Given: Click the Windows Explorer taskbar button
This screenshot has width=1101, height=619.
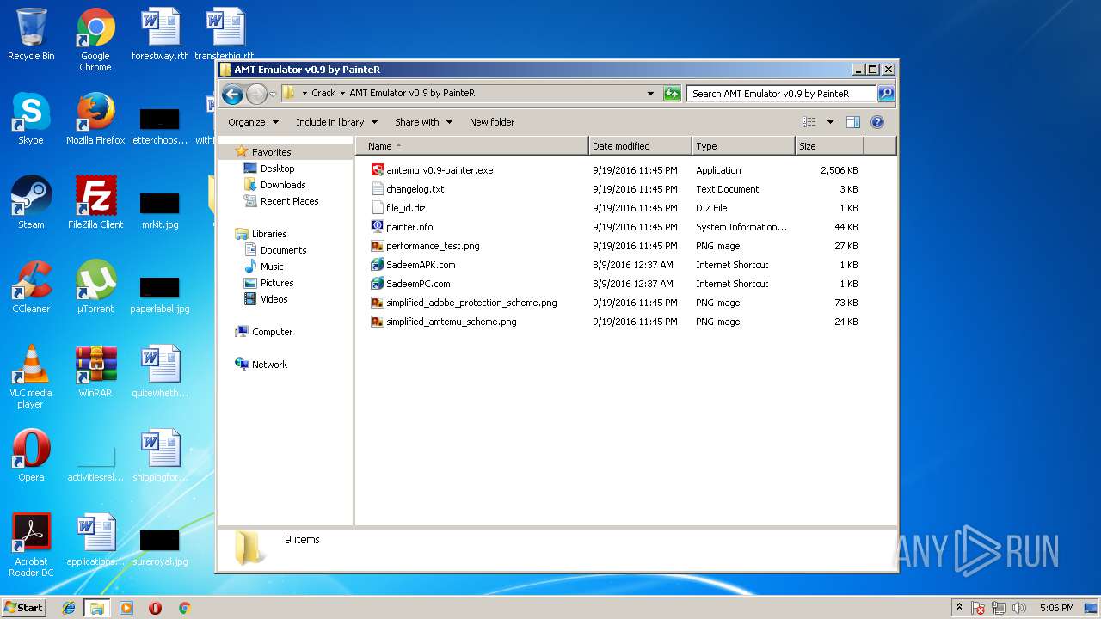Looking at the screenshot, I should [x=96, y=608].
